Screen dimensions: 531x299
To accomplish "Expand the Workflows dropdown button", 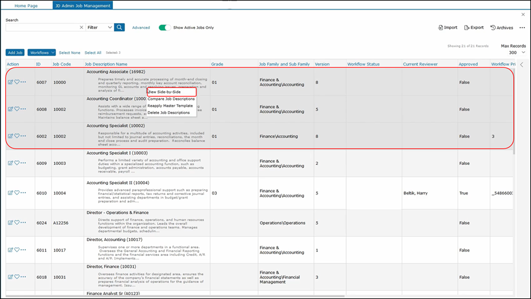I will tap(41, 53).
